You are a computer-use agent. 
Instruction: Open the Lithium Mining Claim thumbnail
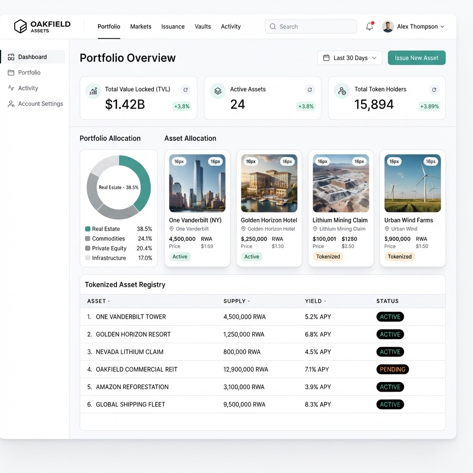click(341, 183)
